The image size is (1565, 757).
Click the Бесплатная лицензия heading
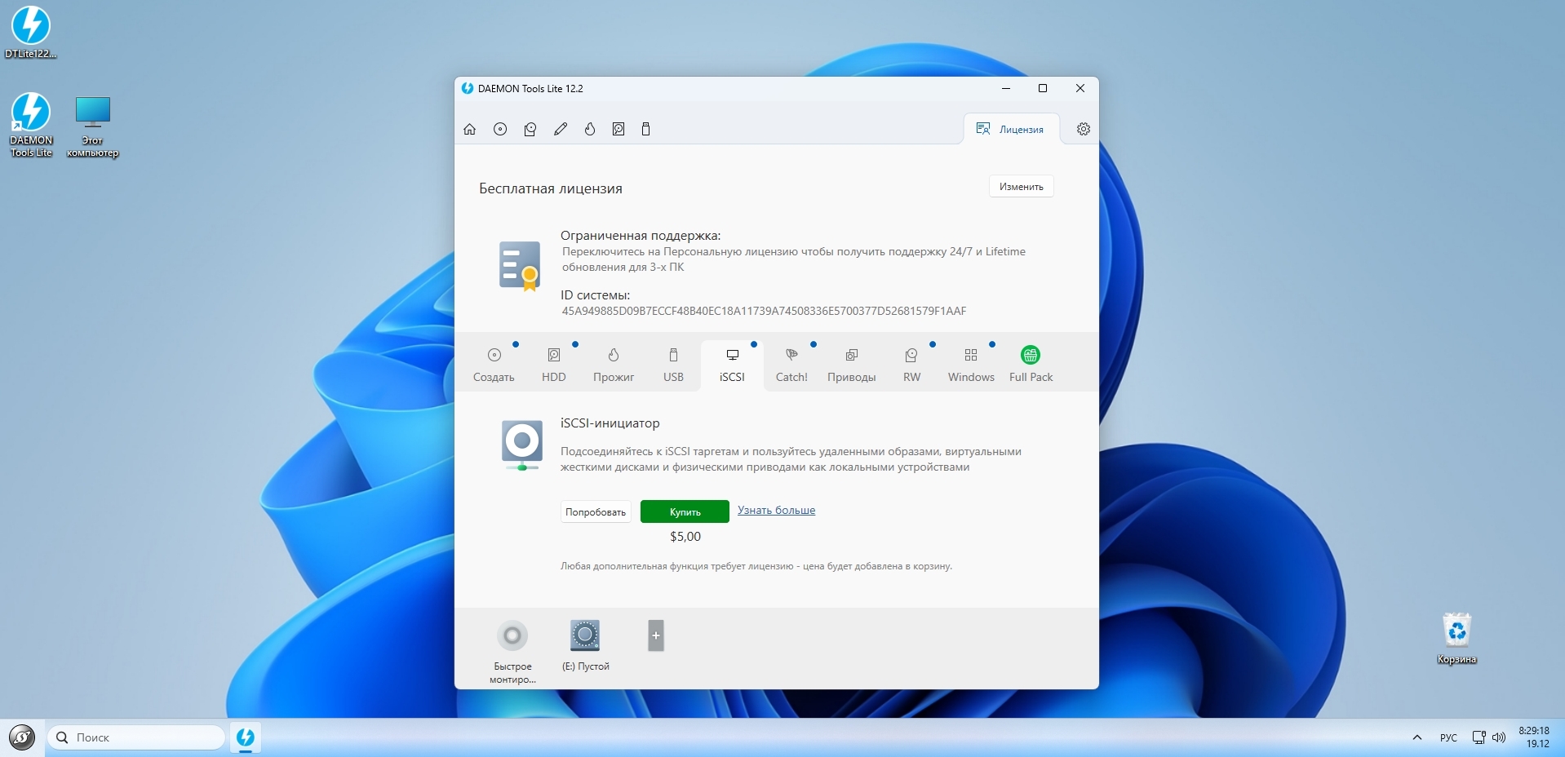tap(551, 188)
